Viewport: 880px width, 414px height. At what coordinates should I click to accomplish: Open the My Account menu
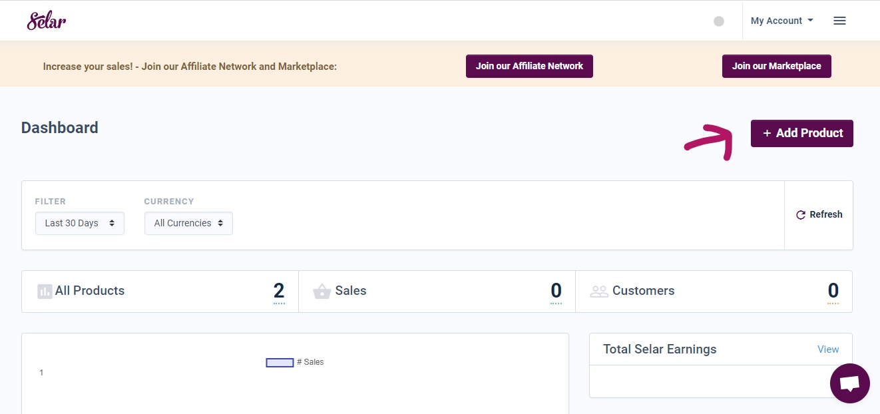coord(777,21)
